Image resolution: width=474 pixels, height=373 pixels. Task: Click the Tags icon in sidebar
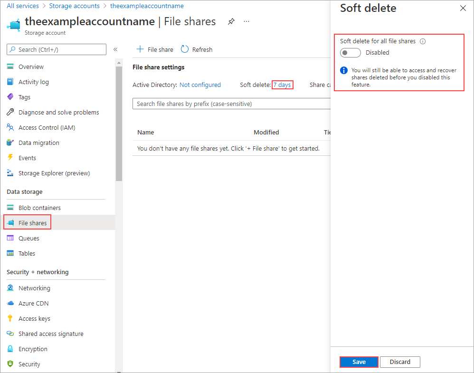click(x=10, y=97)
